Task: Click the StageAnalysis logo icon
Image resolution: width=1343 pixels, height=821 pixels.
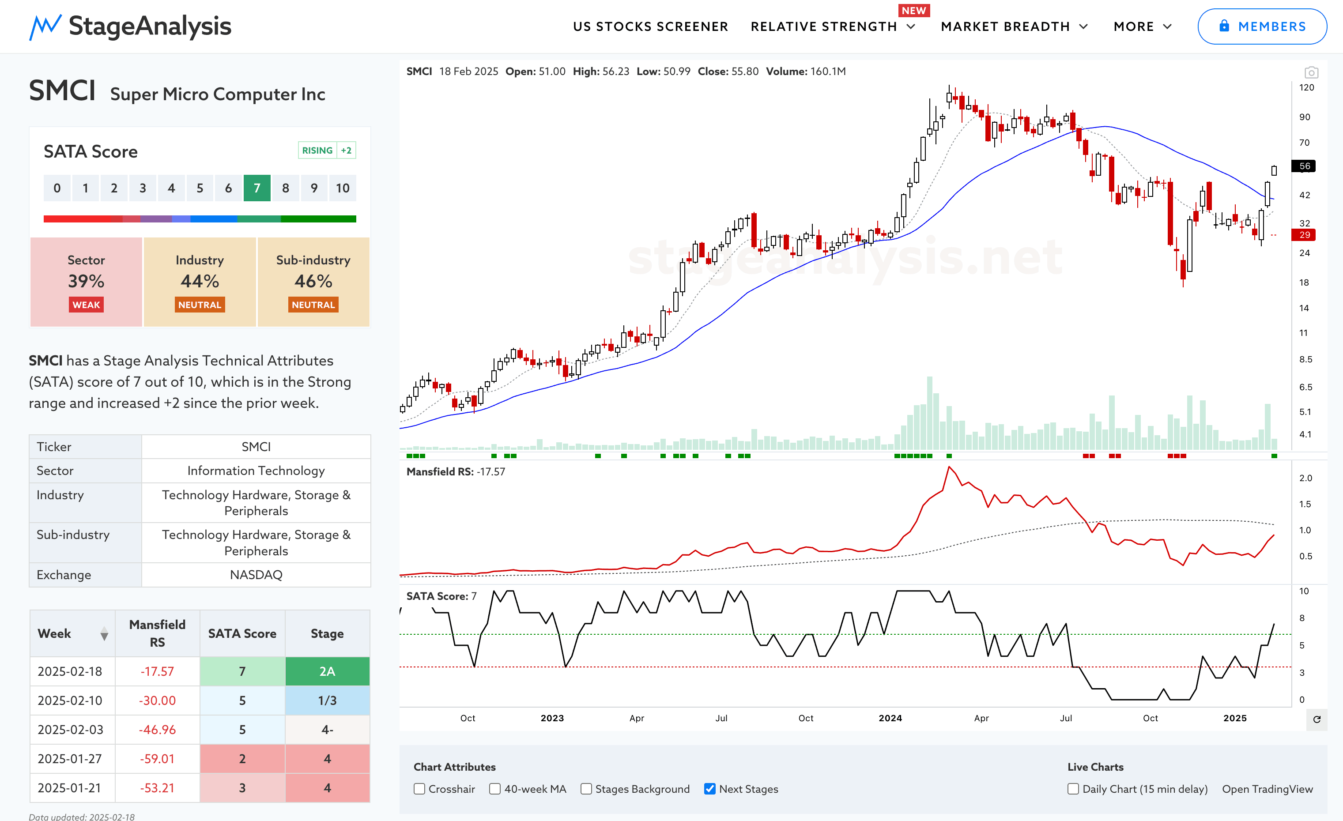Action: 45,27
